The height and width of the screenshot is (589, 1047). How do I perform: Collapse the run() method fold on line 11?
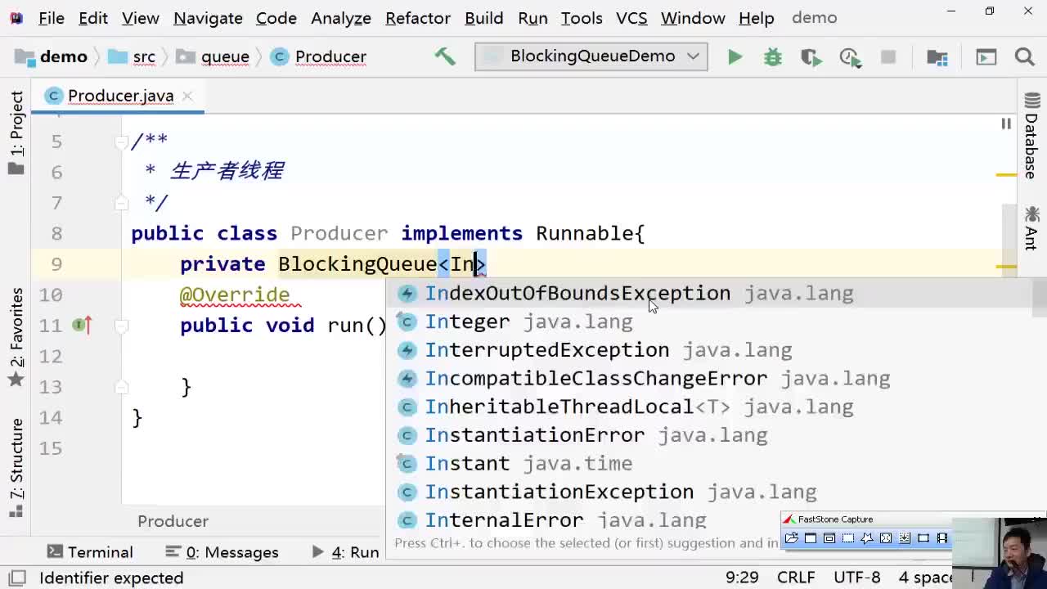point(121,326)
